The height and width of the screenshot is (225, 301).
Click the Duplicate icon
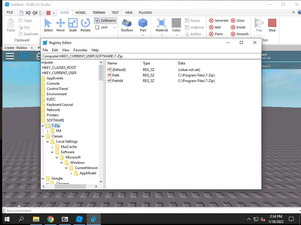21,34
